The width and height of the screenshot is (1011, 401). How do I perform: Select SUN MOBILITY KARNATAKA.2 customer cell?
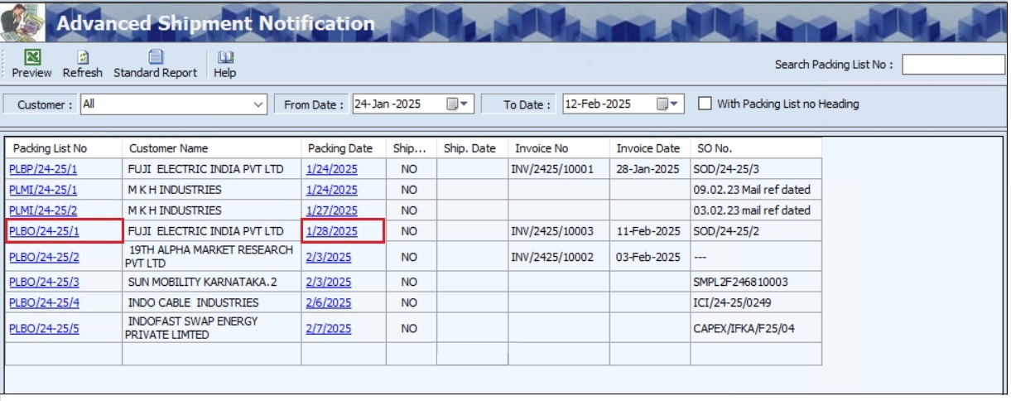coord(212,282)
